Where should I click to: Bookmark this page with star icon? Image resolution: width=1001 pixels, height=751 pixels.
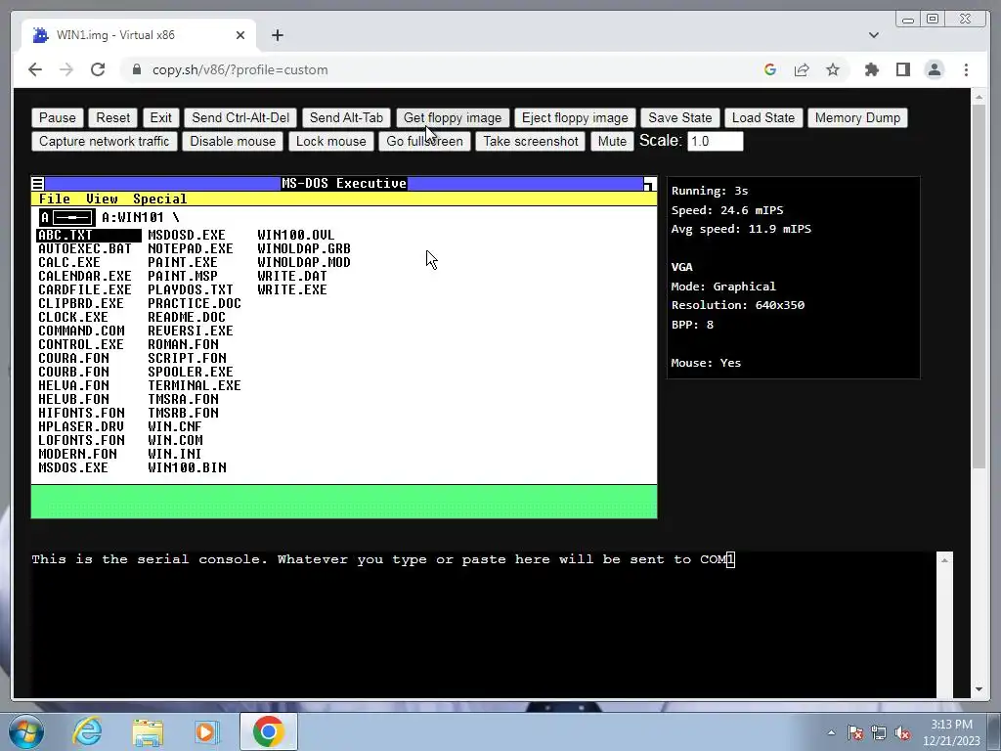click(x=833, y=69)
